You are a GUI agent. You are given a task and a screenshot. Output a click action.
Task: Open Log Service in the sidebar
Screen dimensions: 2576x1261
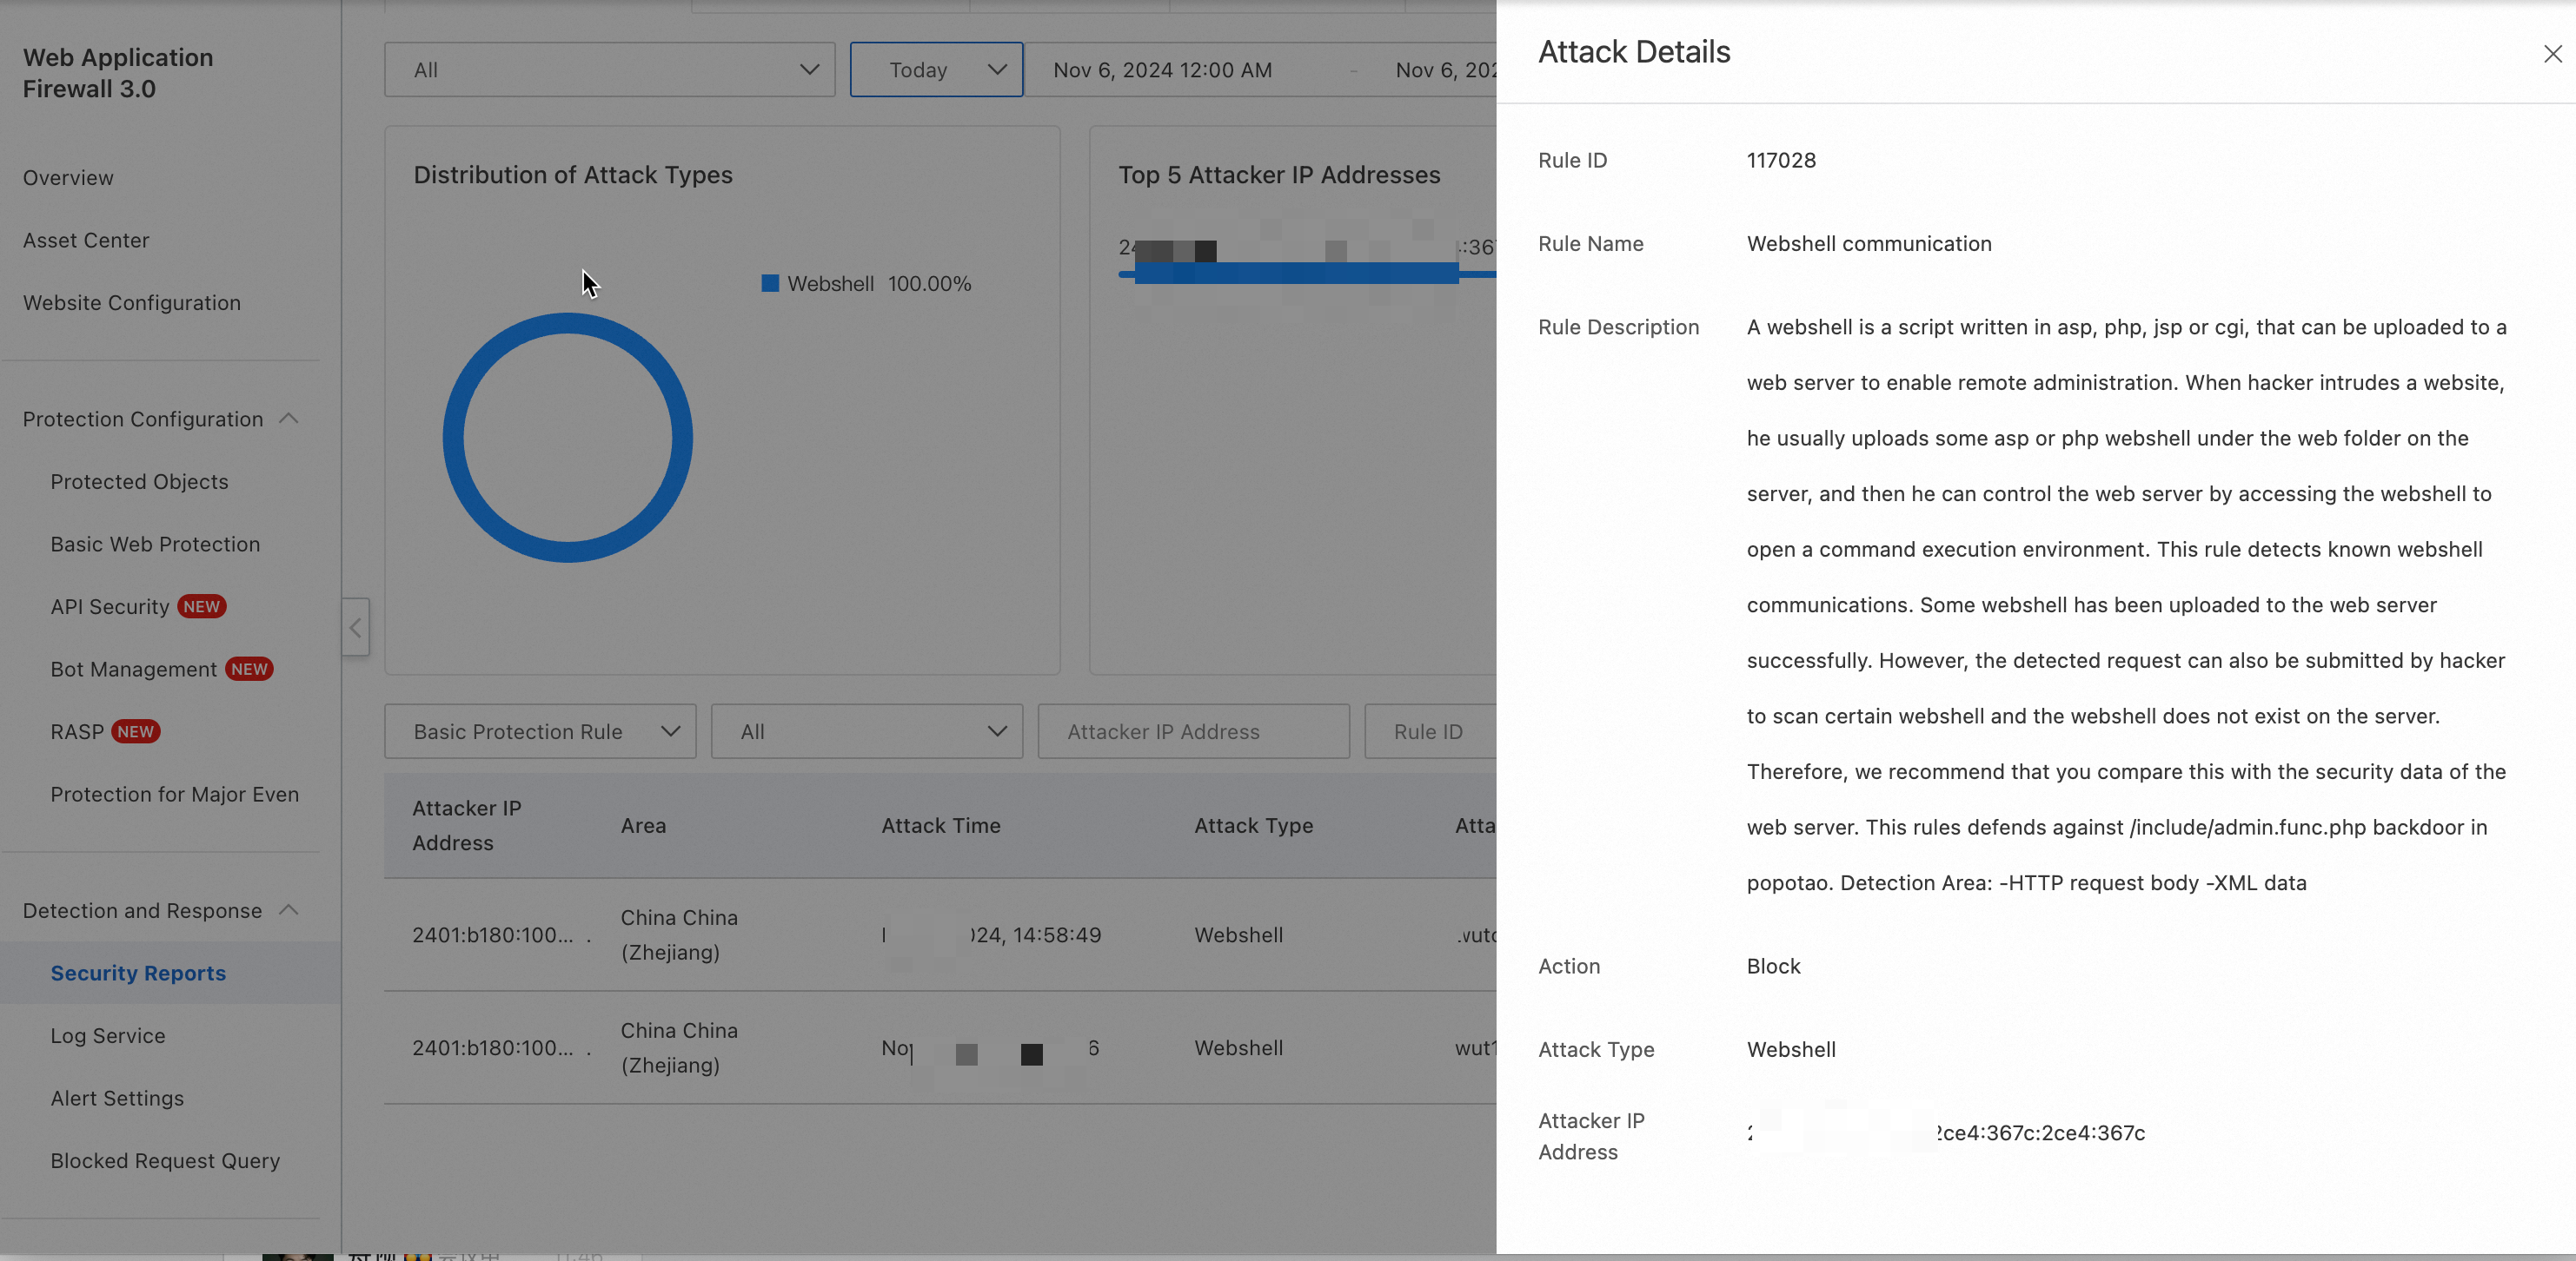point(108,1035)
